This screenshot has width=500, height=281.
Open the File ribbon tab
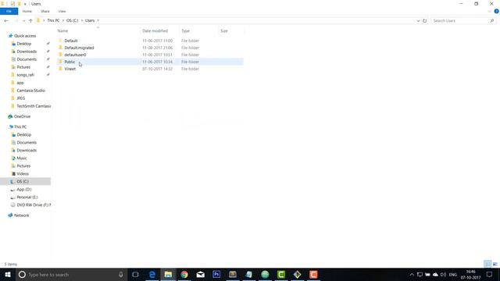[x=9, y=11]
